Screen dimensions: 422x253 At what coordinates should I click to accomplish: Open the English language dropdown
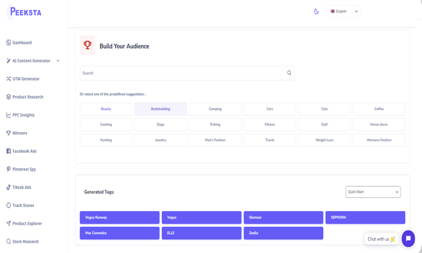click(343, 11)
